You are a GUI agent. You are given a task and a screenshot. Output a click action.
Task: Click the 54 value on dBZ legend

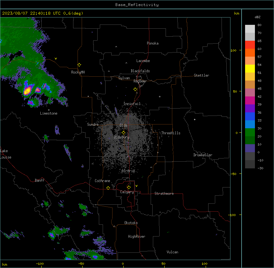tap(259, 65)
